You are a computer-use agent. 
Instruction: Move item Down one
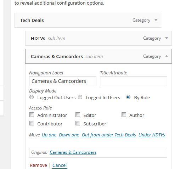pos(69,135)
